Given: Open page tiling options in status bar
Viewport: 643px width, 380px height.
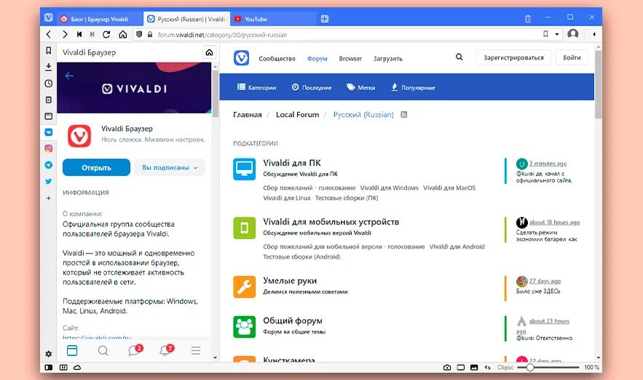Looking at the screenshot, I should [460, 368].
